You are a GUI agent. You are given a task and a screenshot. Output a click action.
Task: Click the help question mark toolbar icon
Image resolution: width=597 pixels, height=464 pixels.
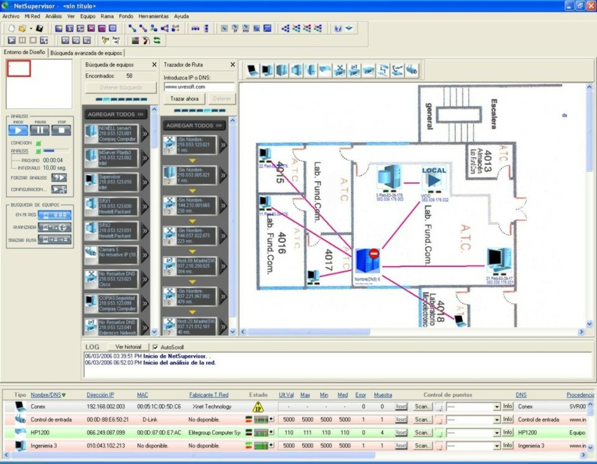338,28
